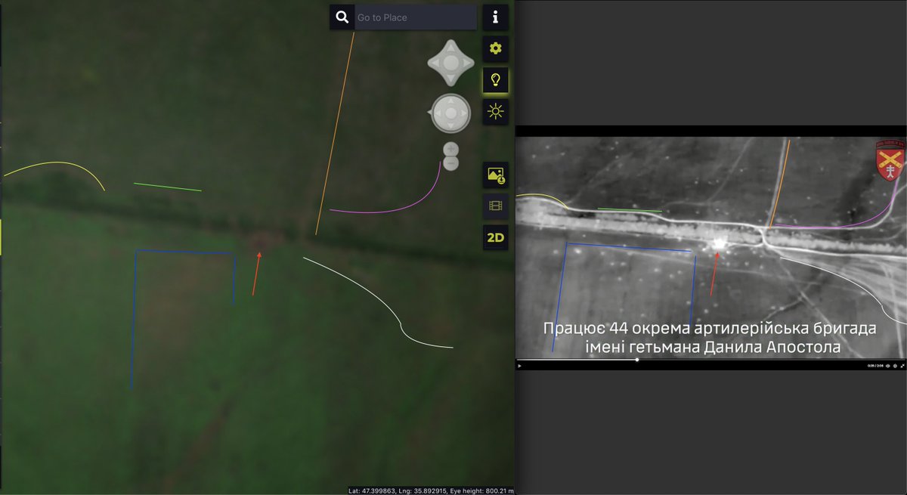Select the sun brightness adjustment icon

pyautogui.click(x=496, y=112)
